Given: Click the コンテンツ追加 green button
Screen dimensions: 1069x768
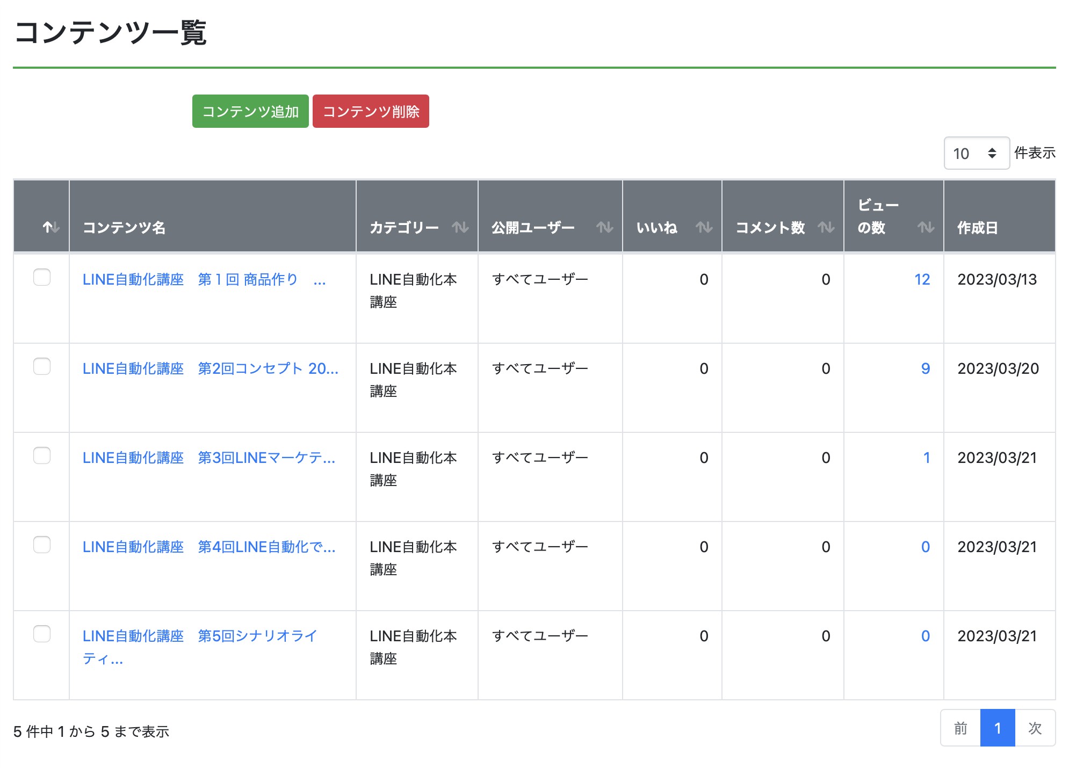Looking at the screenshot, I should [x=250, y=111].
